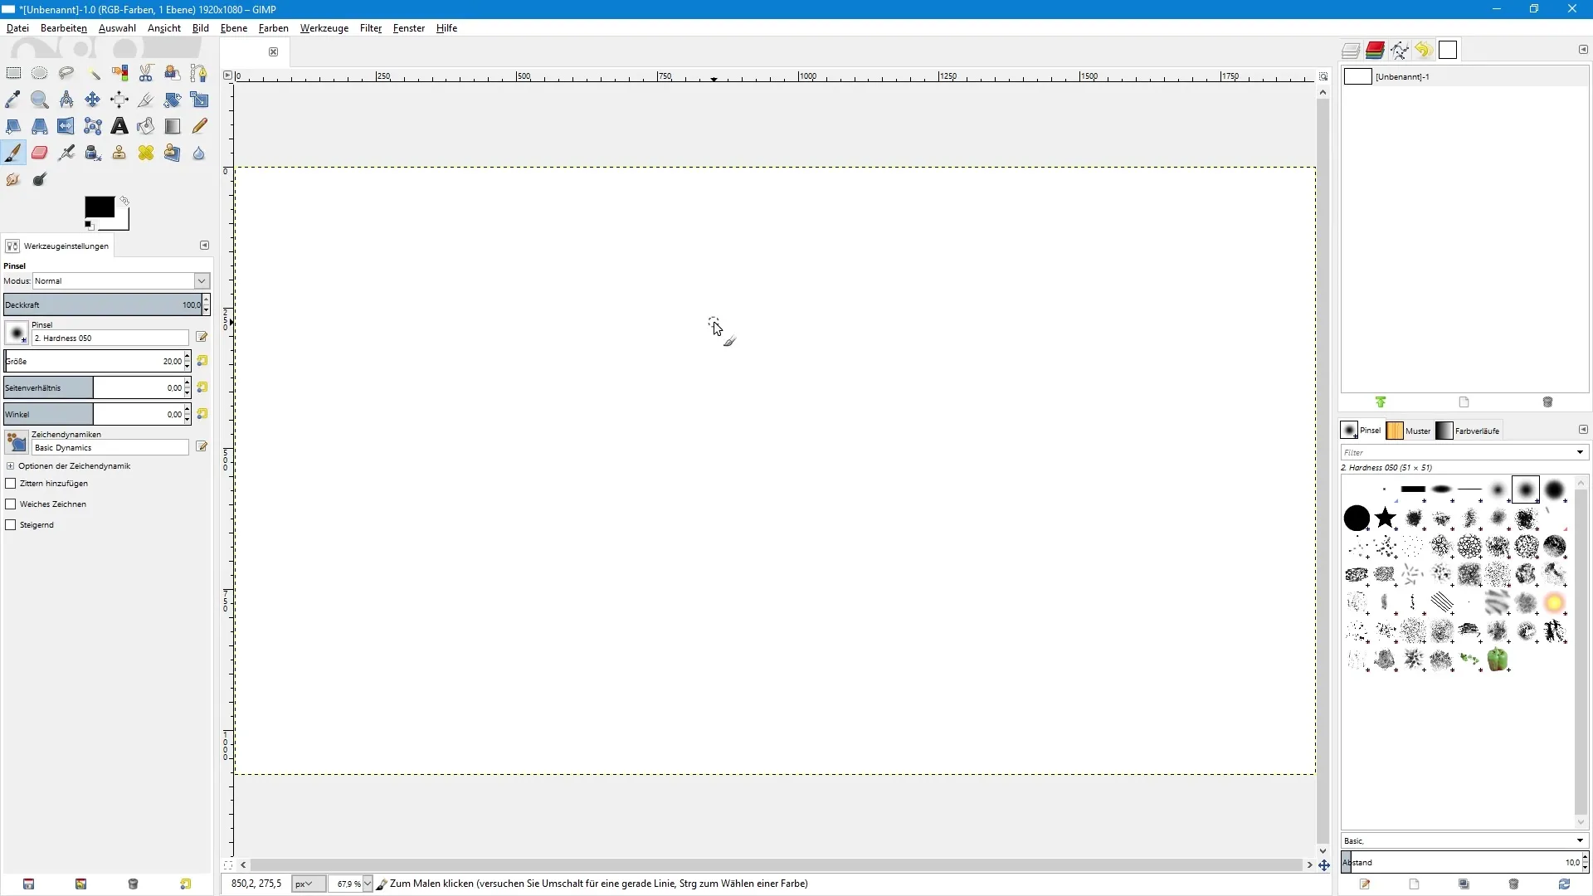Edit the Basic Dynamics button
Viewport: 1593px width, 896px height.
click(x=202, y=447)
